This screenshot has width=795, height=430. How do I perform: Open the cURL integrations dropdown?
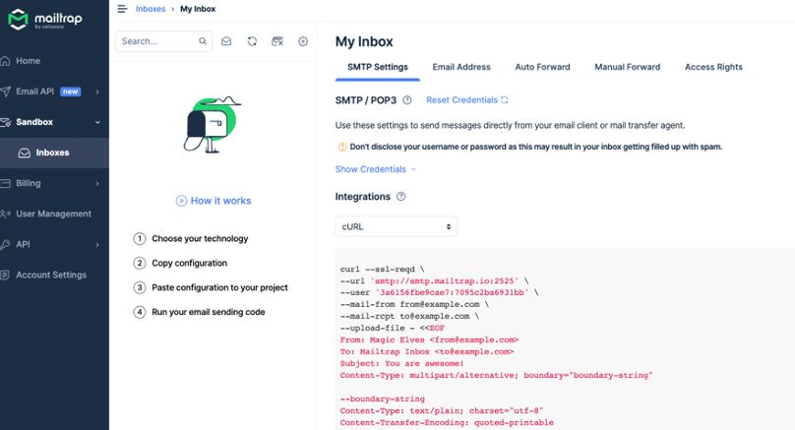tap(396, 226)
